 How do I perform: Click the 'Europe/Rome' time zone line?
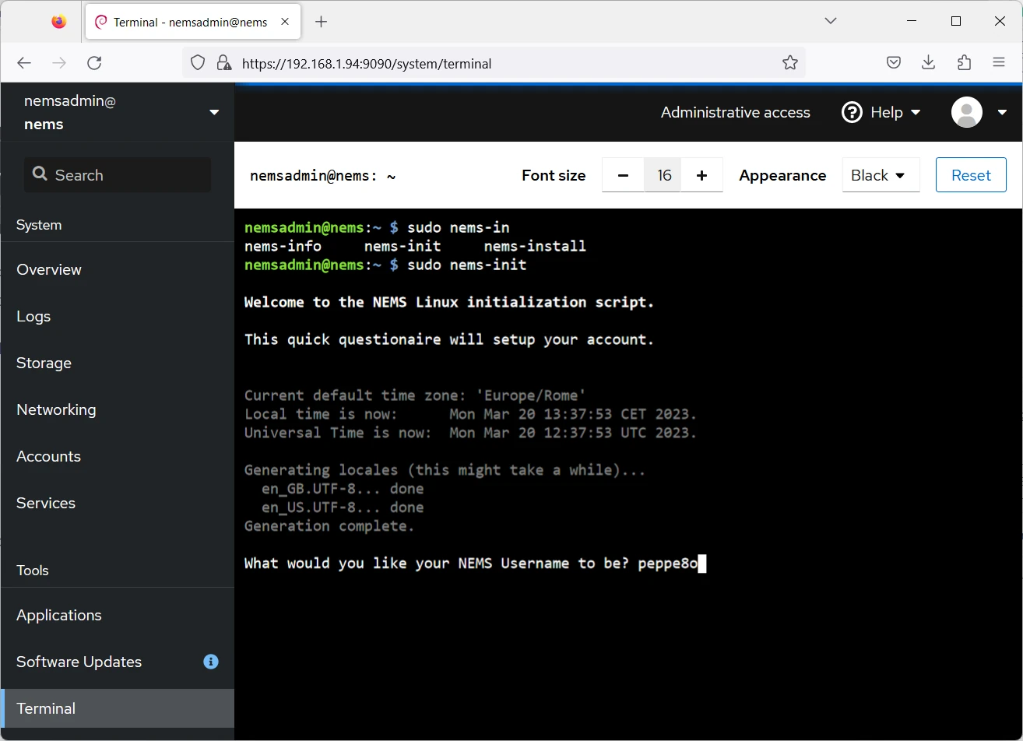coord(415,395)
